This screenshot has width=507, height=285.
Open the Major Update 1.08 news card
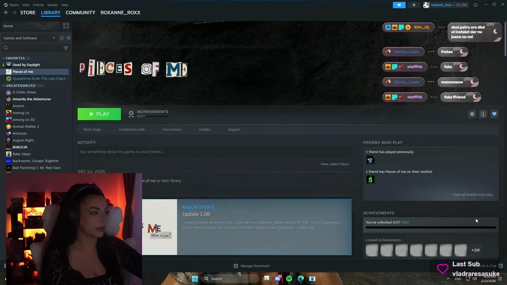point(247,227)
